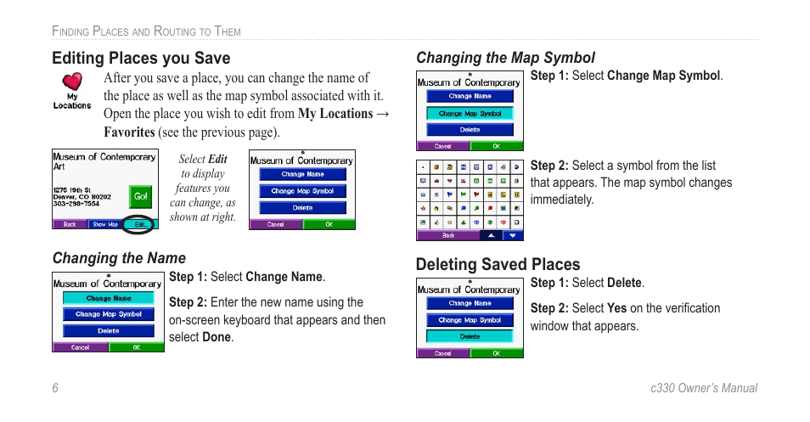Screen dimensions: 810x422
Task: Tap the circled Edit button
Action: click(x=140, y=224)
